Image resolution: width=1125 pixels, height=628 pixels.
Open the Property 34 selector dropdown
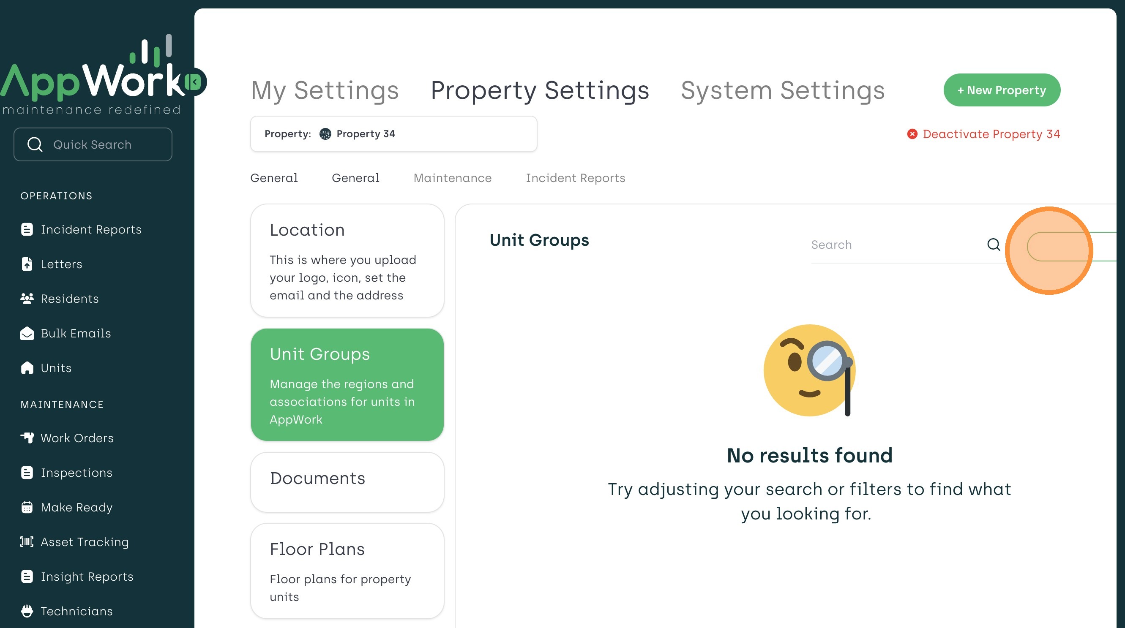click(x=393, y=134)
